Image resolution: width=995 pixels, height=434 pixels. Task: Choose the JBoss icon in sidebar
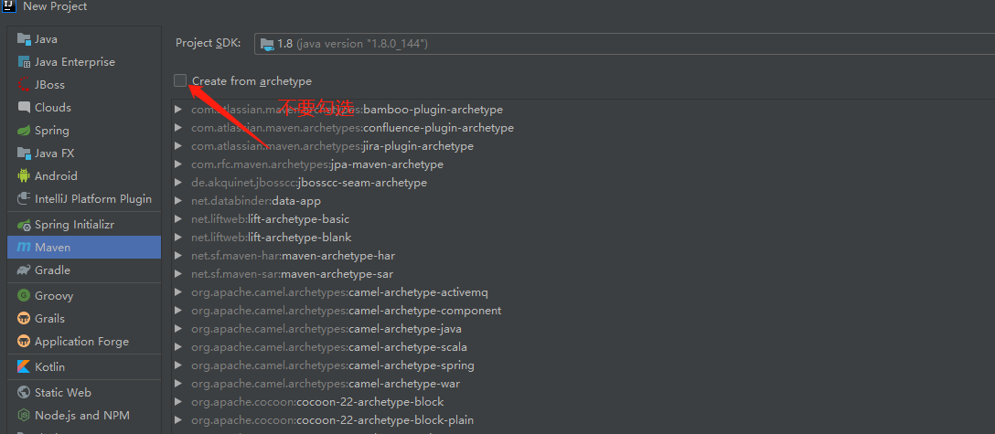pyautogui.click(x=24, y=85)
